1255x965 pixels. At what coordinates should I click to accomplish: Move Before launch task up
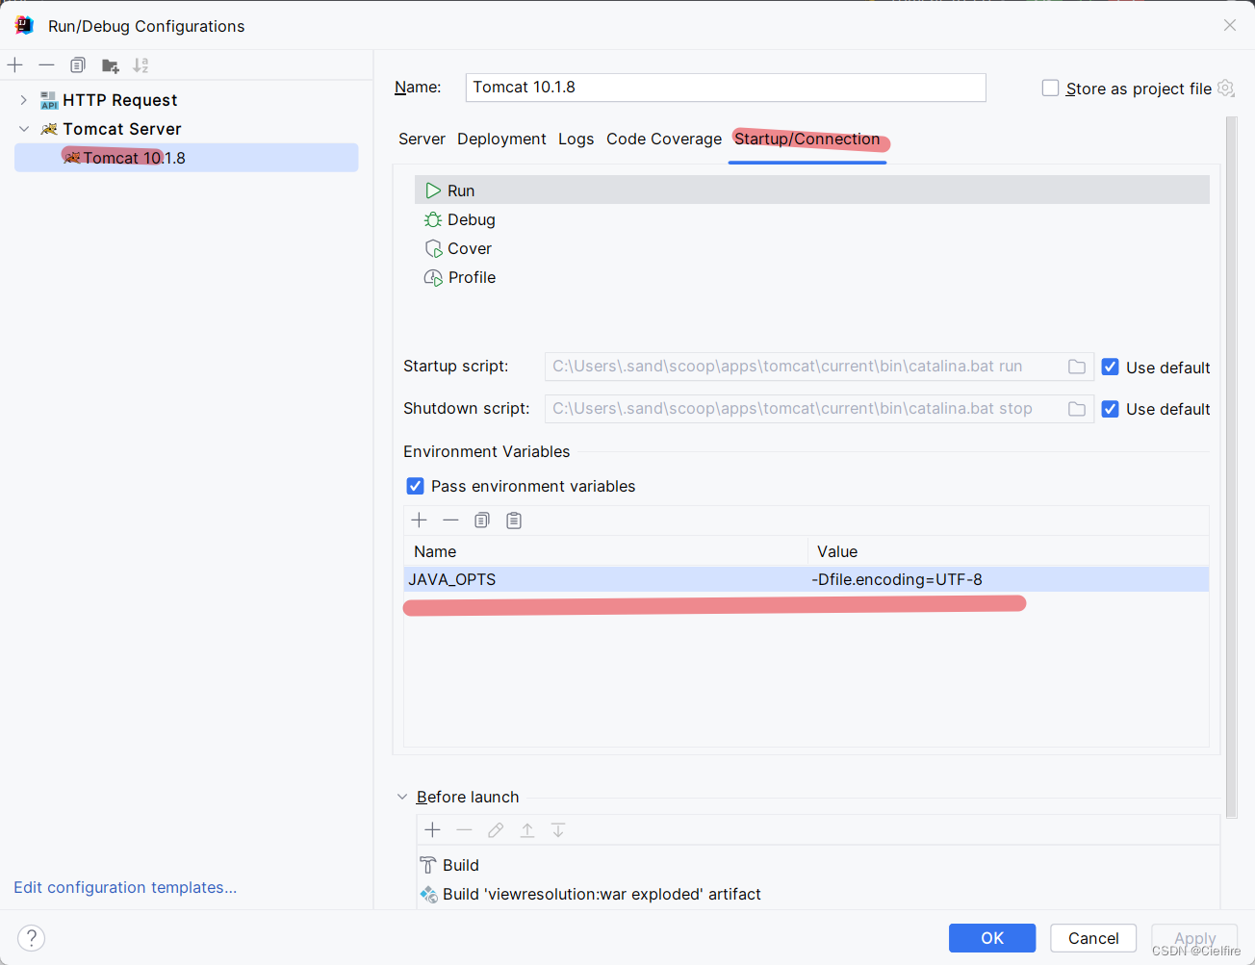tap(527, 830)
